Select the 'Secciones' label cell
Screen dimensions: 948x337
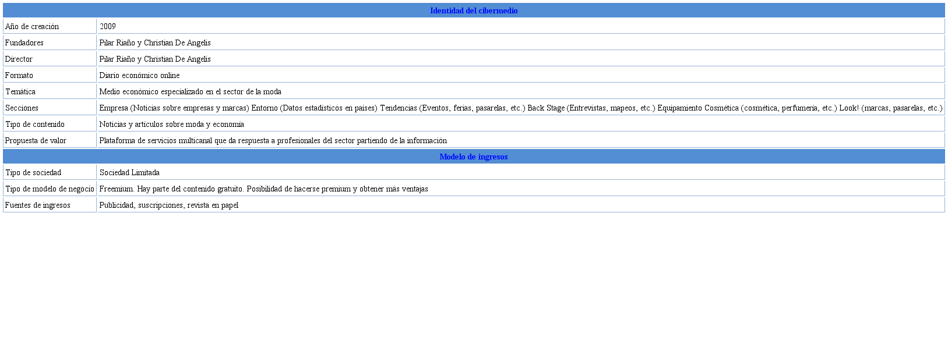click(x=22, y=108)
